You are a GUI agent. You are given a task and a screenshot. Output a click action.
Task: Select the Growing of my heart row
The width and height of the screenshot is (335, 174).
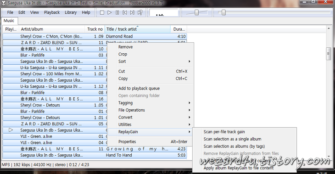(95, 149)
